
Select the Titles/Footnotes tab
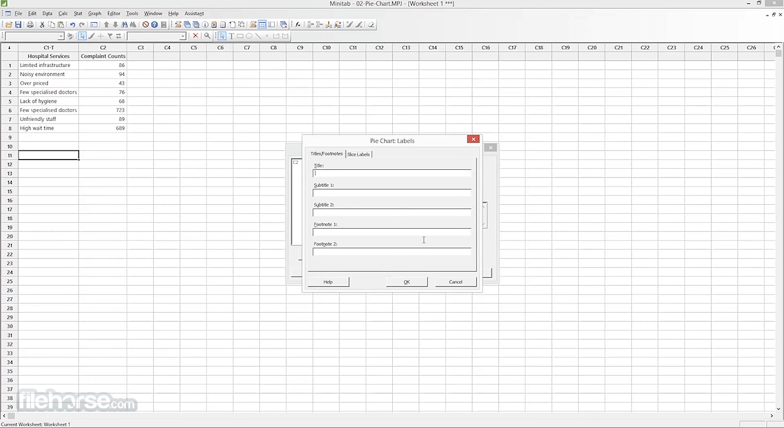pos(327,154)
